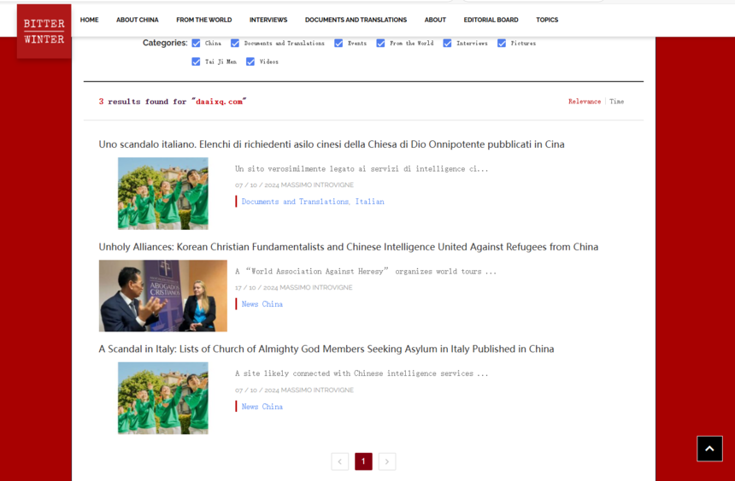Image resolution: width=735 pixels, height=481 pixels.
Task: Open the Home menu item
Action: pos(89,20)
